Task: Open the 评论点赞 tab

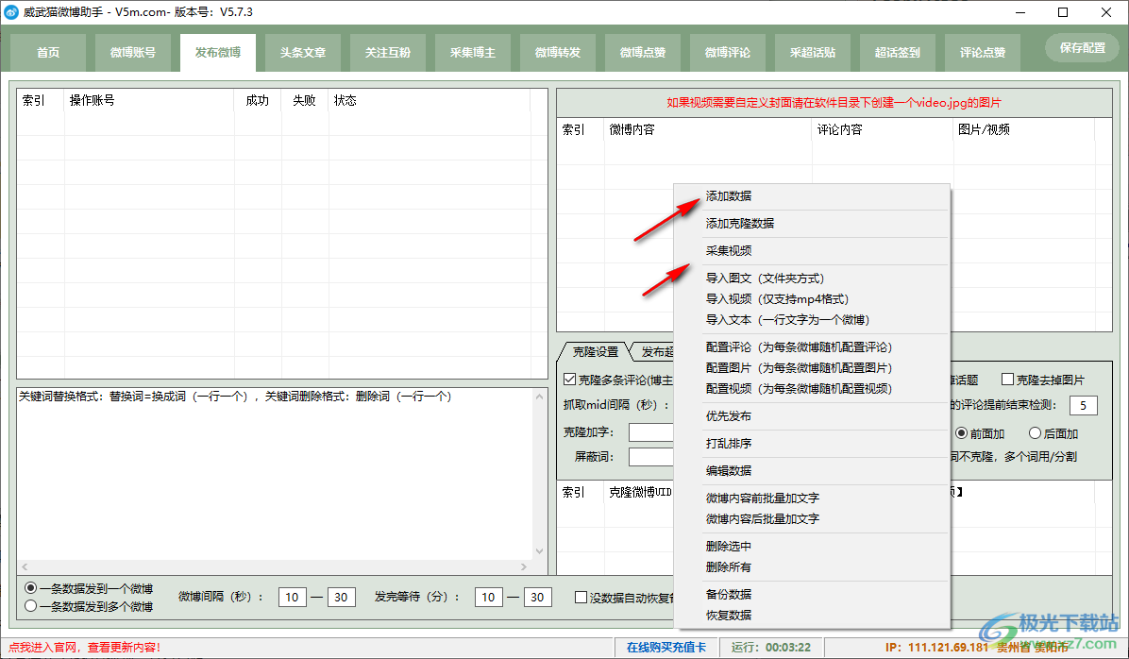Action: [983, 53]
